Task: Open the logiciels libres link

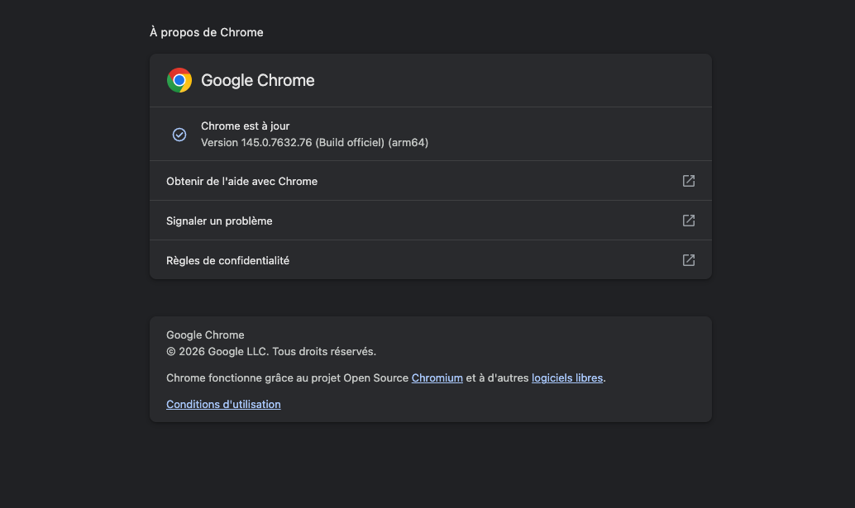Action: 566,377
